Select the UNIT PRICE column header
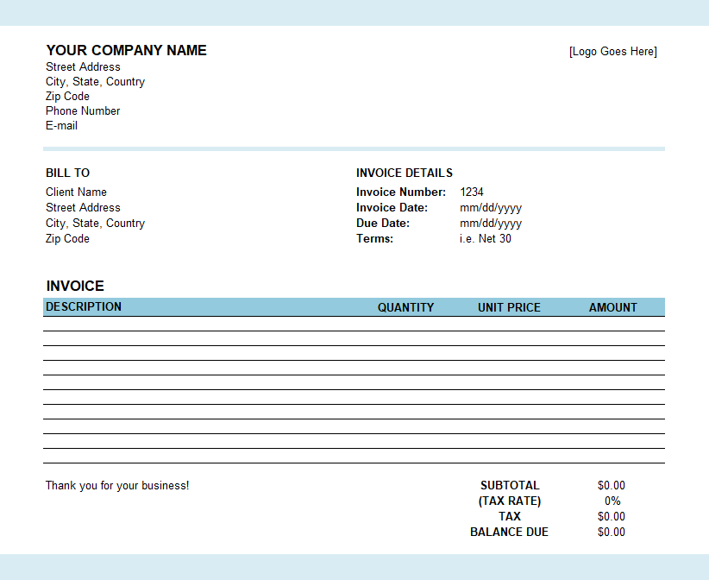 point(509,307)
